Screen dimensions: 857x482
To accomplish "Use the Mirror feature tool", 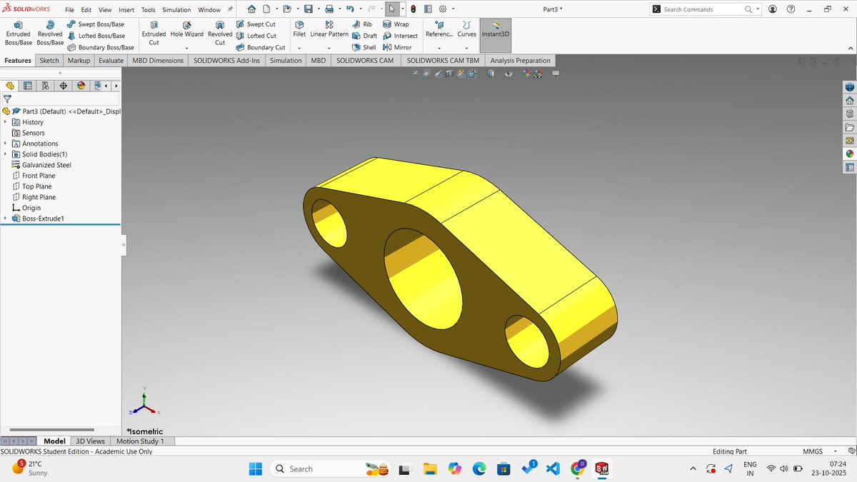I will pos(397,47).
